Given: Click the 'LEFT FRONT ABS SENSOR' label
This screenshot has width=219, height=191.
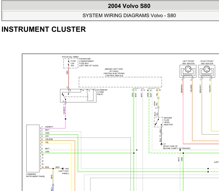Looking at the screenshot, I should click(188, 62).
